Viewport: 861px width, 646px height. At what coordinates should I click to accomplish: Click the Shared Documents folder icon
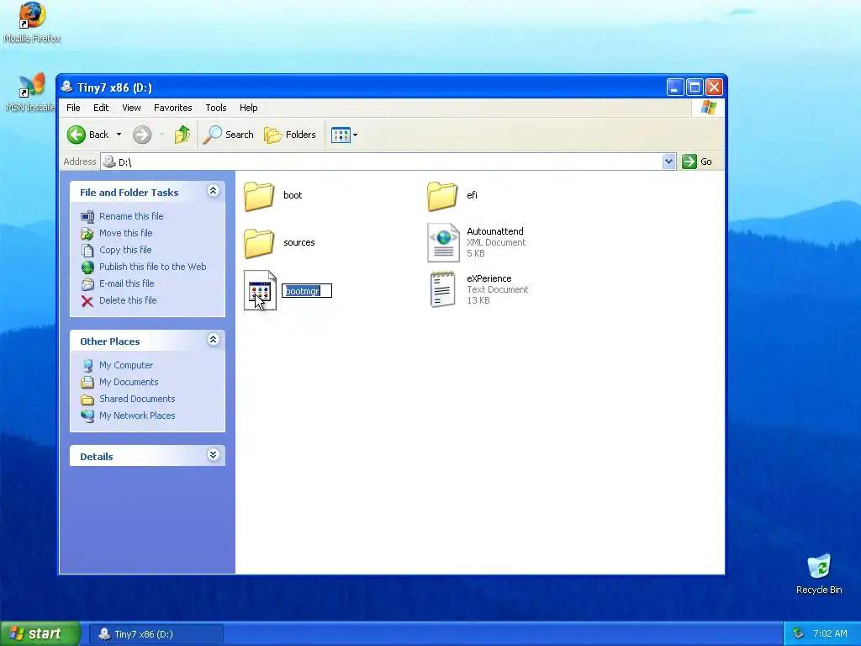point(87,400)
